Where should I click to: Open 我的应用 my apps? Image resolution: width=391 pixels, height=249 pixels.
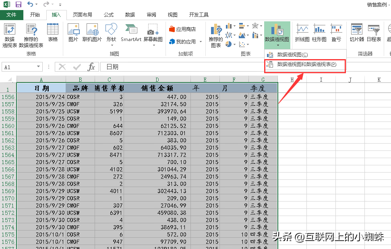pos(182,41)
